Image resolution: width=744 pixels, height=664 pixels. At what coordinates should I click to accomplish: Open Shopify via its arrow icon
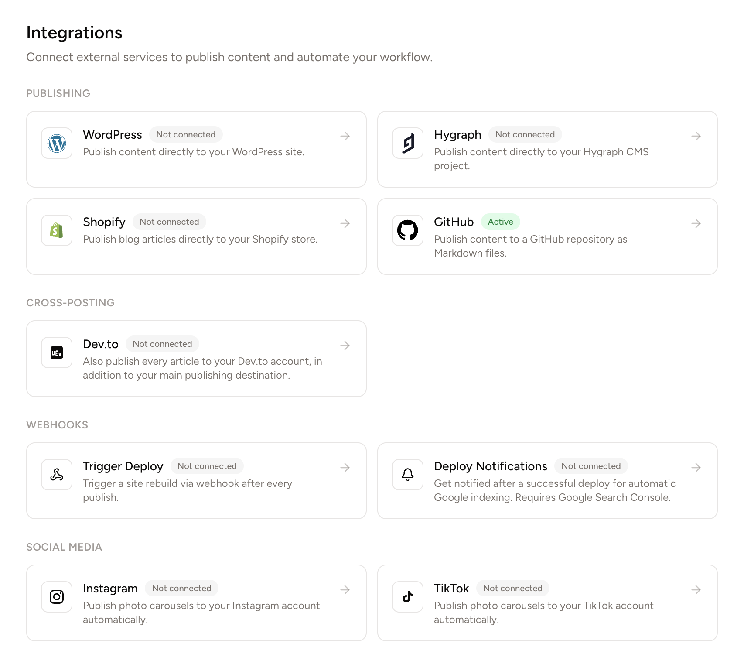[345, 223]
